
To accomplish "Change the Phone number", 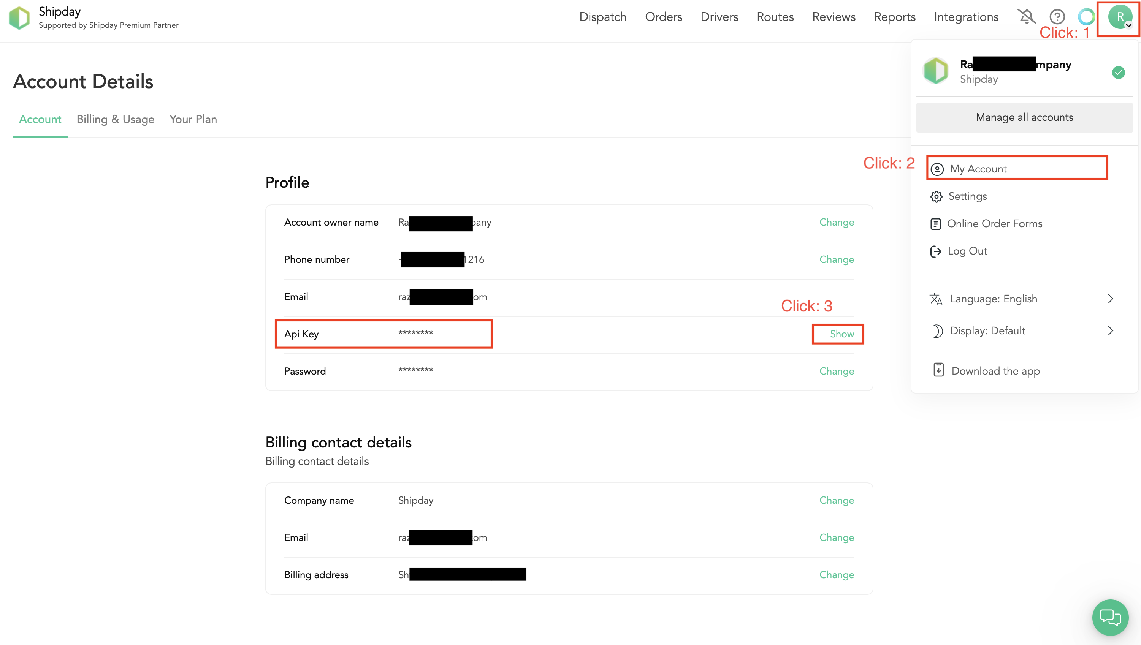I will (836, 259).
